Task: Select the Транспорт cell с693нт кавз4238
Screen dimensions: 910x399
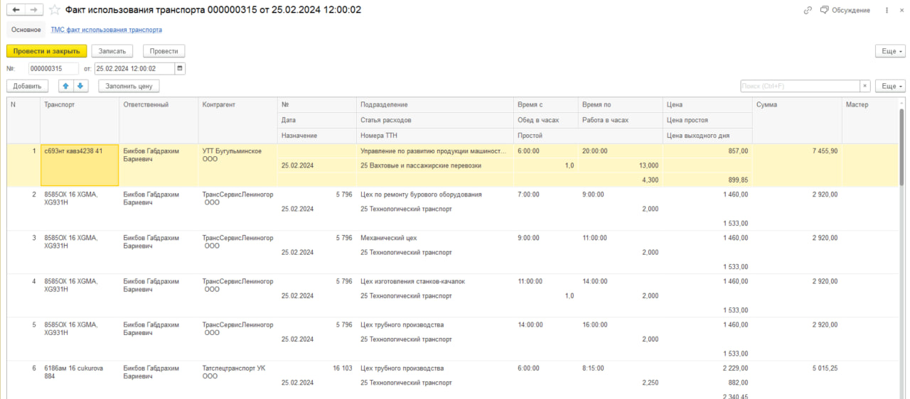Action: click(80, 165)
